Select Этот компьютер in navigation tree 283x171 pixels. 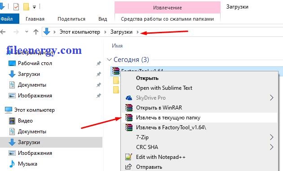click(35, 110)
